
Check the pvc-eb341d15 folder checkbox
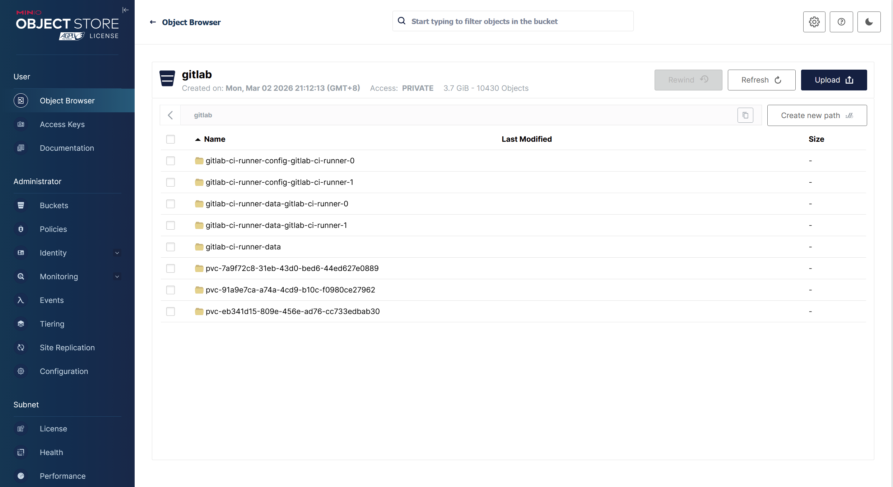[x=171, y=312]
